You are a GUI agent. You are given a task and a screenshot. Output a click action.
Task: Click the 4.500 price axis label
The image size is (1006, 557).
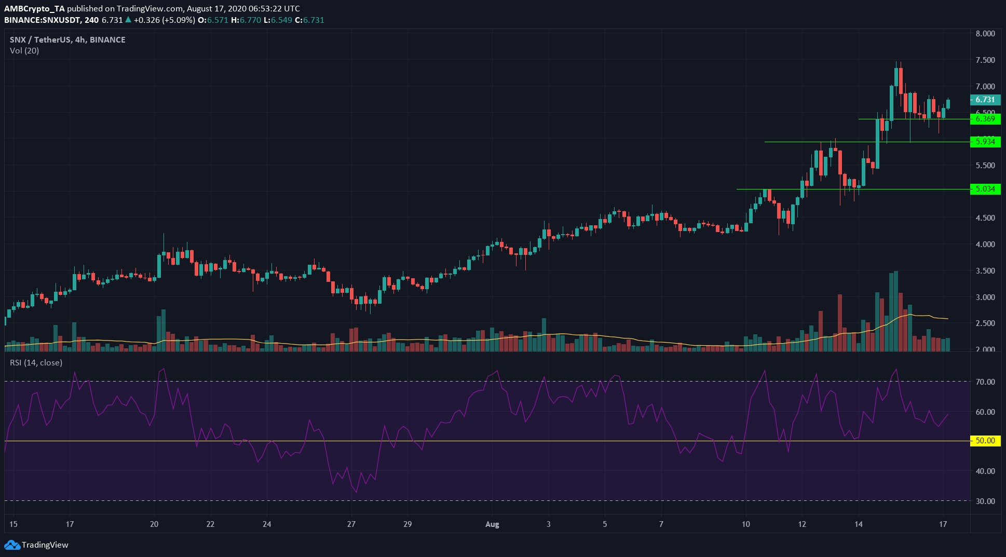coord(985,218)
